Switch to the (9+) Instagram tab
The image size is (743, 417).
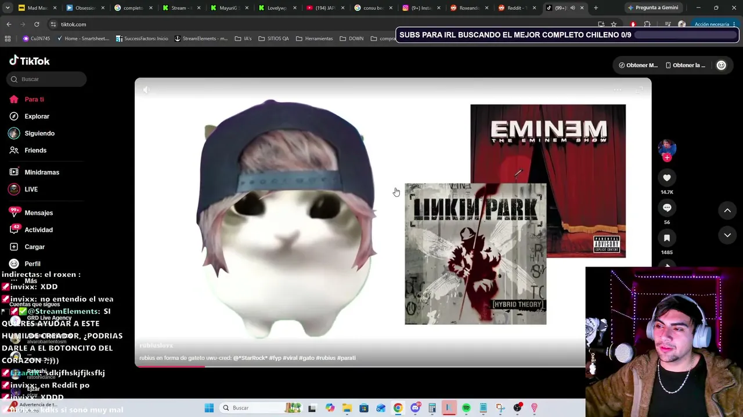click(x=421, y=8)
